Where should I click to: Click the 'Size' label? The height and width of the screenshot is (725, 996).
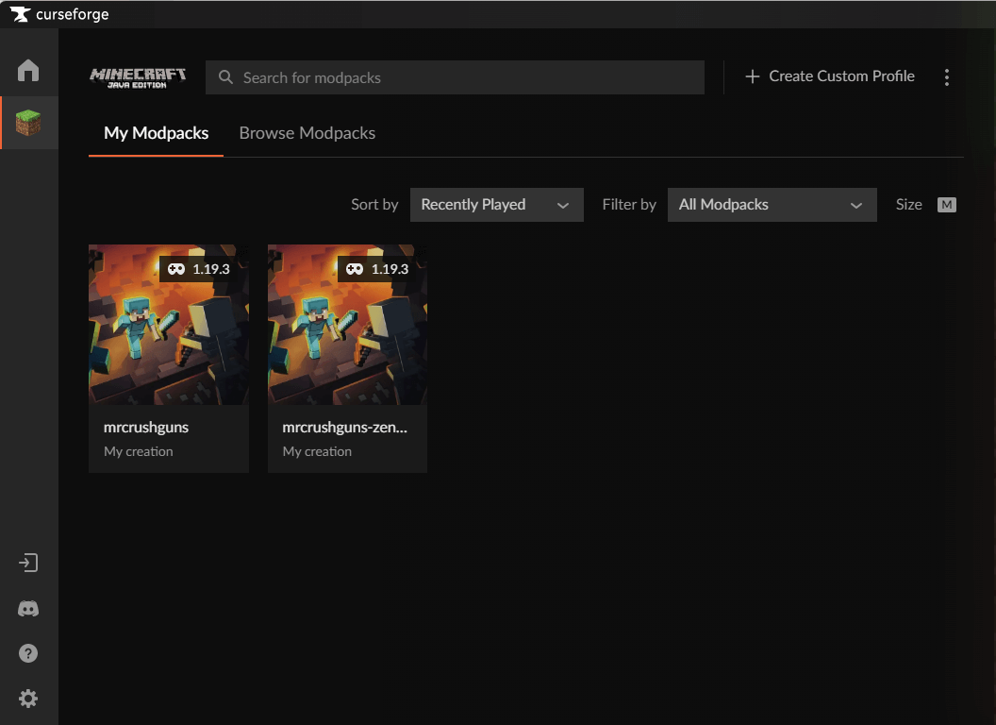tap(909, 205)
